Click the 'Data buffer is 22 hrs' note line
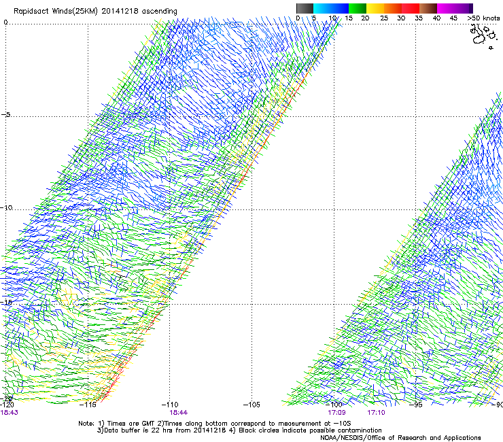The width and height of the screenshot is (503, 442). (239, 430)
